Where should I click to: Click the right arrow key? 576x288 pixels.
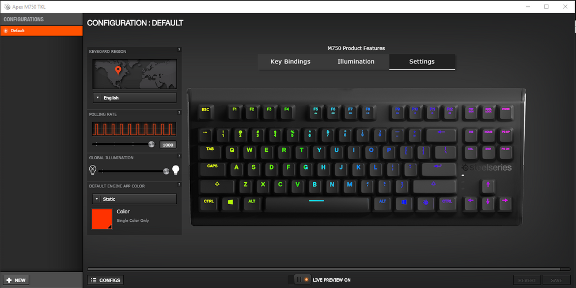point(505,203)
